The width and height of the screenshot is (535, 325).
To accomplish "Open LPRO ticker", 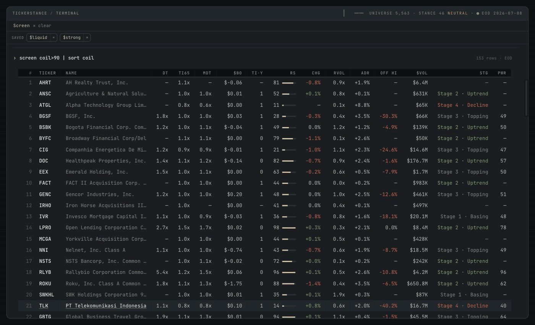I will tap(45, 227).
